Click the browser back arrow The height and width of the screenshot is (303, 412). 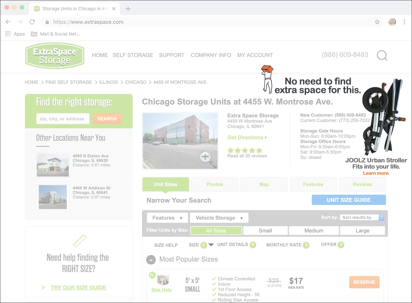(x=8, y=22)
